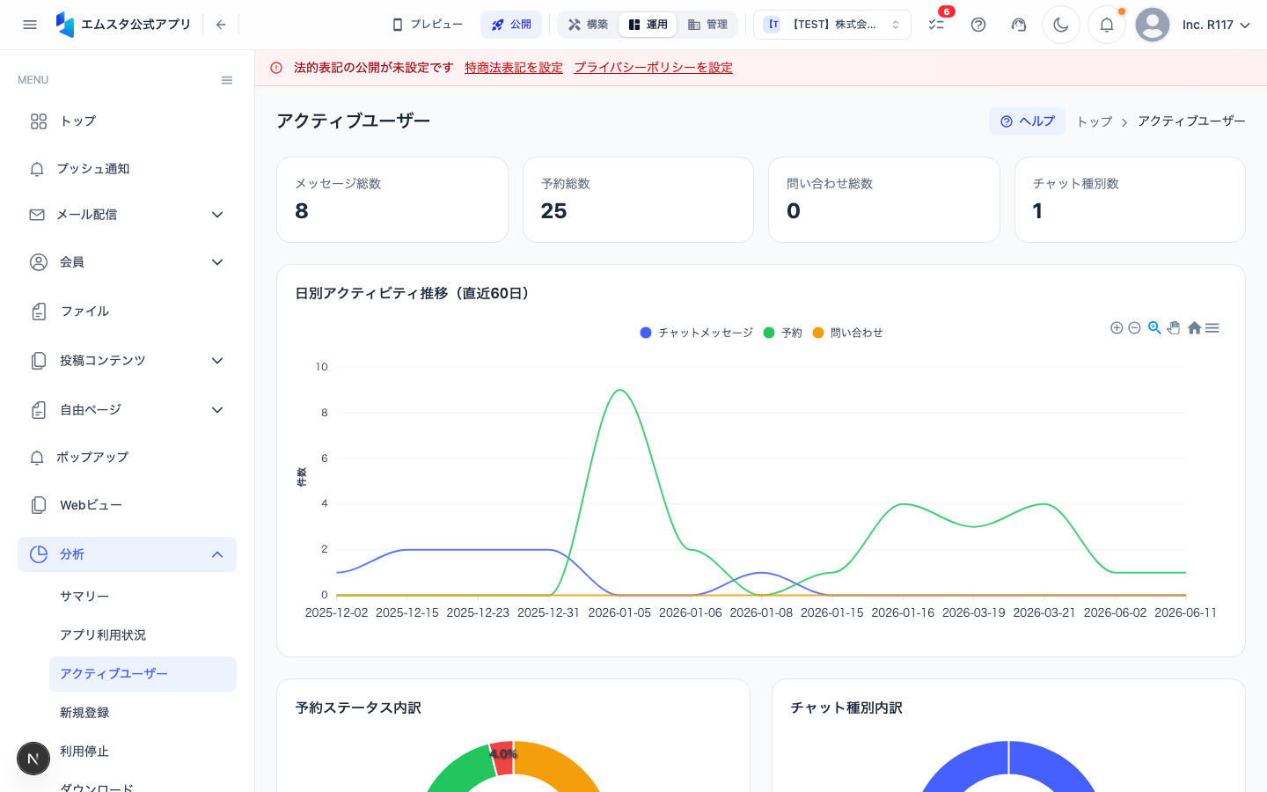This screenshot has width=1267, height=792.
Task: Toggle チャットメッセージ series in chart legend
Action: pos(697,333)
